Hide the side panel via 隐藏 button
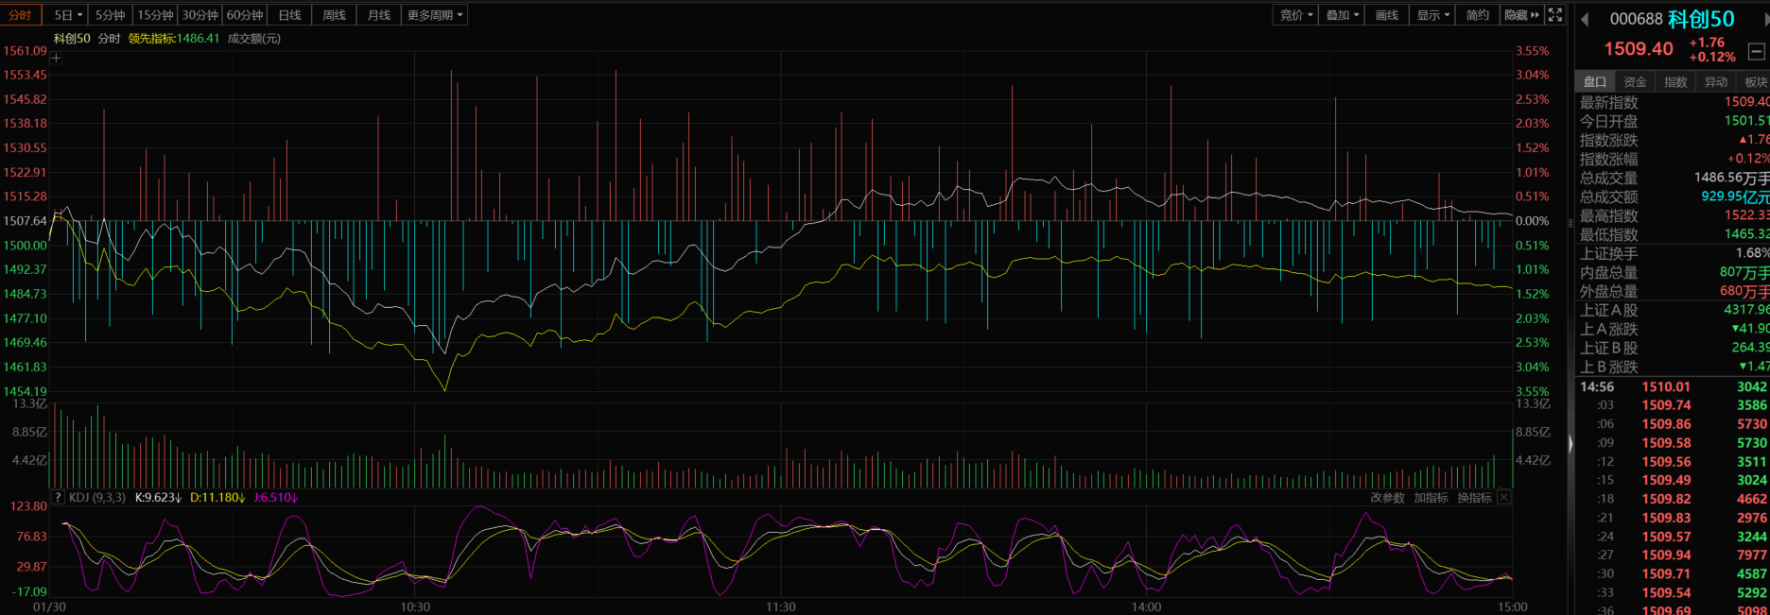Image resolution: width=1770 pixels, height=615 pixels. pyautogui.click(x=1521, y=15)
